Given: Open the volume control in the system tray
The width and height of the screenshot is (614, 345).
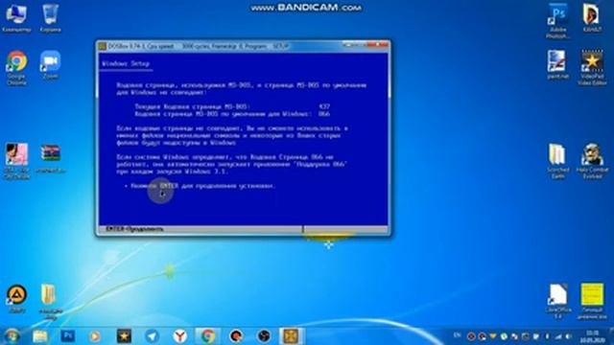Looking at the screenshot, I should (569, 336).
